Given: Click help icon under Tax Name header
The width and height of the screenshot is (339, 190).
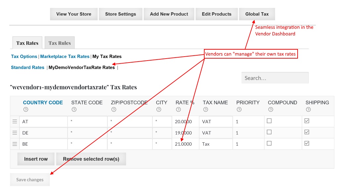Looking at the screenshot, I should tap(205, 110).
